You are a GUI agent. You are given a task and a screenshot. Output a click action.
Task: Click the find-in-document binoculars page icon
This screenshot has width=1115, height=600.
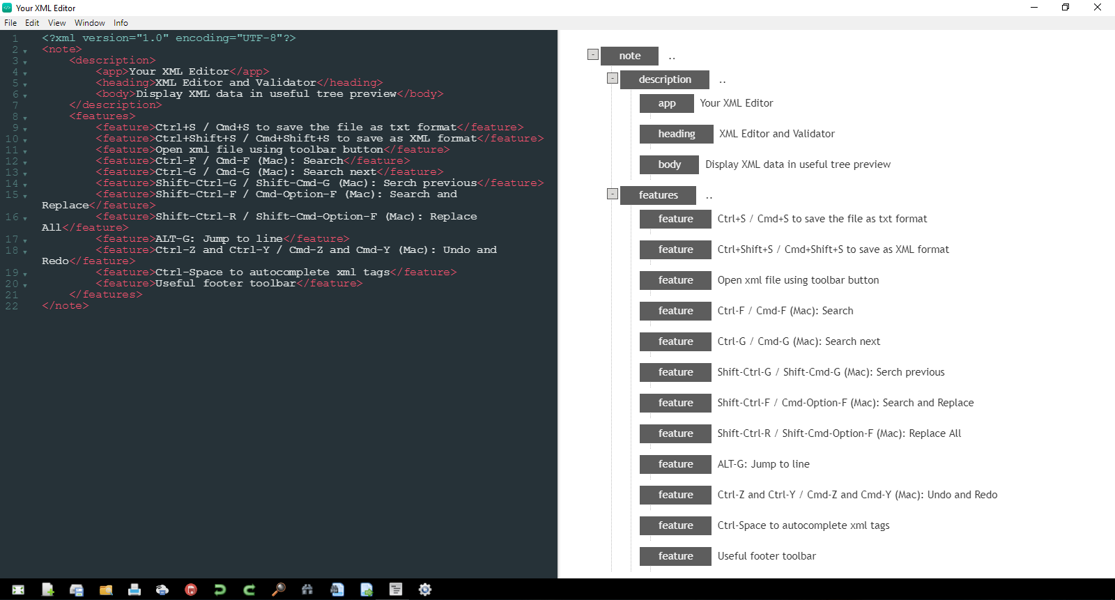(x=337, y=590)
